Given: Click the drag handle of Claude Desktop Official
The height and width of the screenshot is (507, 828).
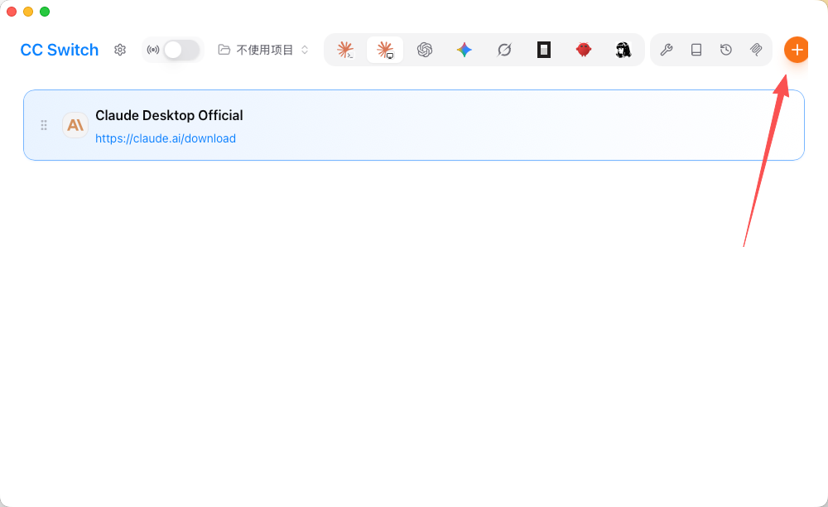Looking at the screenshot, I should [44, 125].
